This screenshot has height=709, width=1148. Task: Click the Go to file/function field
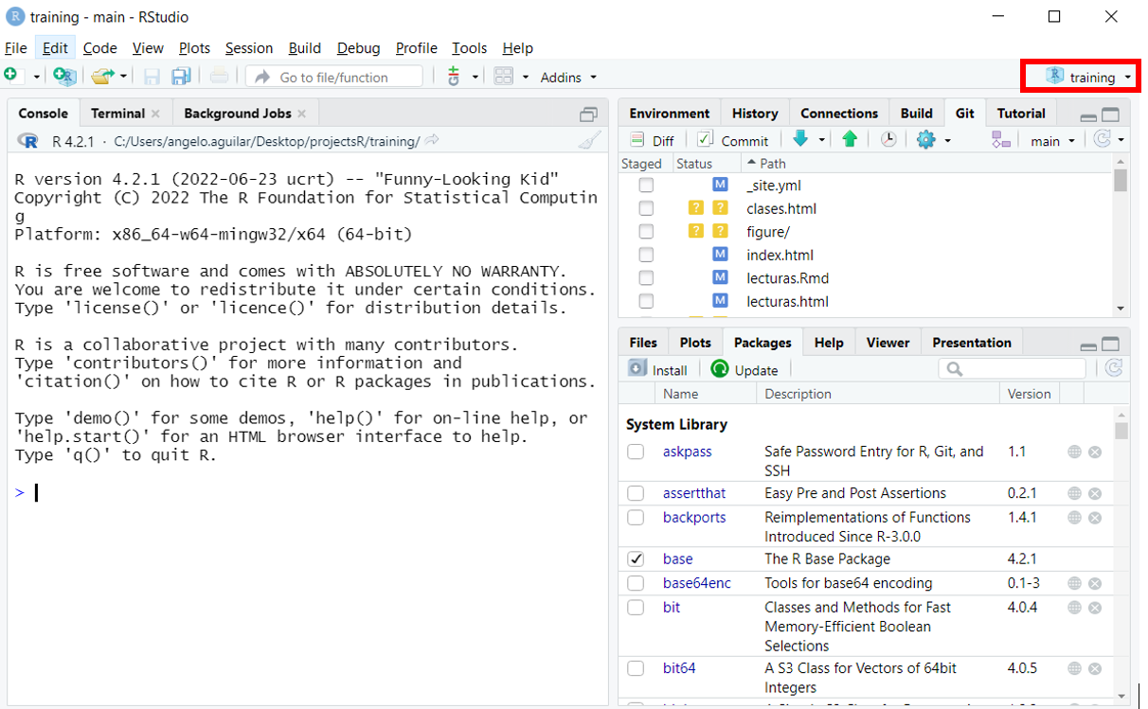click(334, 77)
